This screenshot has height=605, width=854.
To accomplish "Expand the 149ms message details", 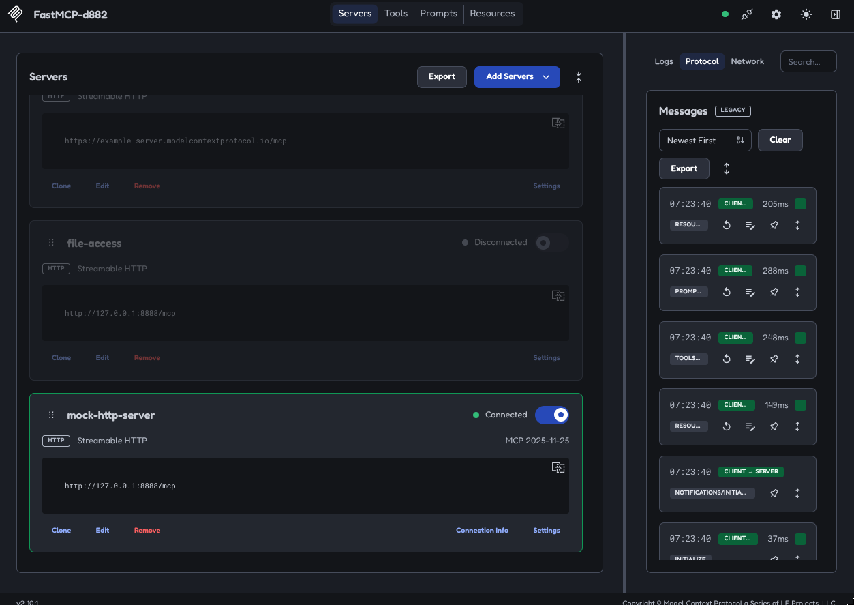I will point(797,426).
